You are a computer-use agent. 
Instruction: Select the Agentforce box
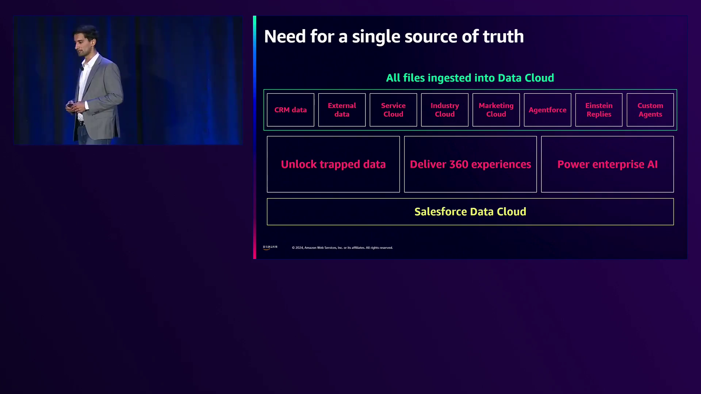click(x=548, y=110)
